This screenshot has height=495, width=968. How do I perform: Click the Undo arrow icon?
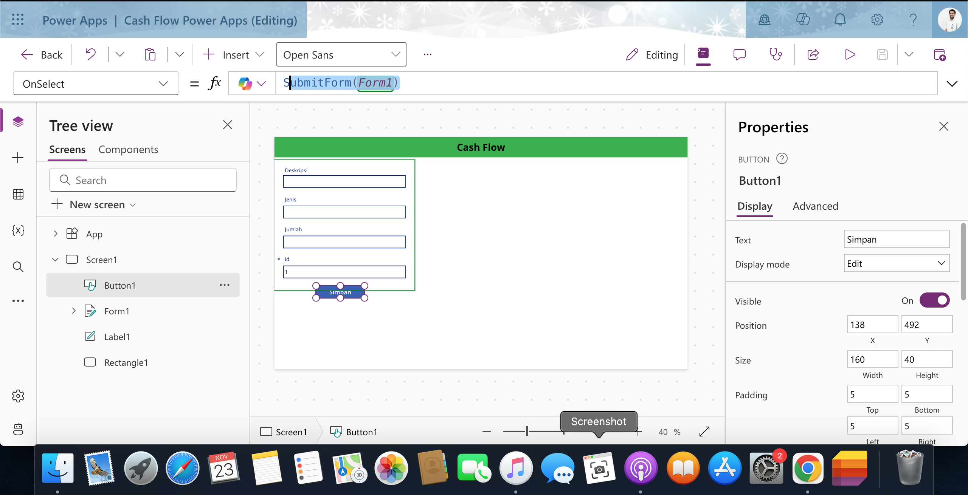(x=90, y=55)
